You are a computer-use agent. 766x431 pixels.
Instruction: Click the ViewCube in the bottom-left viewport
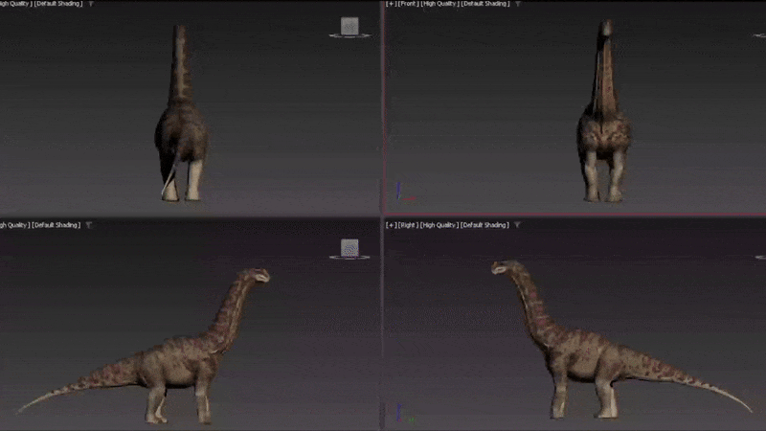click(x=349, y=248)
